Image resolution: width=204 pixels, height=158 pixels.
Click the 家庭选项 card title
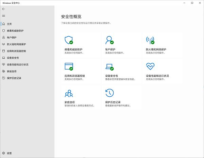[70, 102]
